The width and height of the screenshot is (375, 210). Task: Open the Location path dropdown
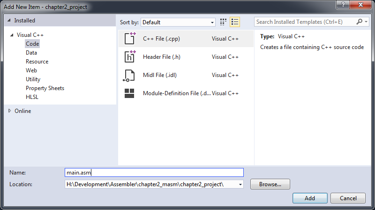pyautogui.click(x=241, y=184)
